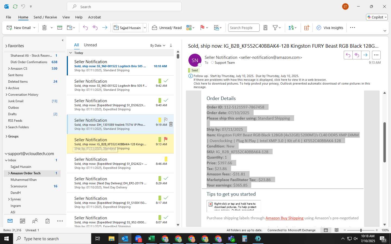Click the yellow category on the 8:46 AM message
Screen dimensions: 391x244
(x=166, y=159)
